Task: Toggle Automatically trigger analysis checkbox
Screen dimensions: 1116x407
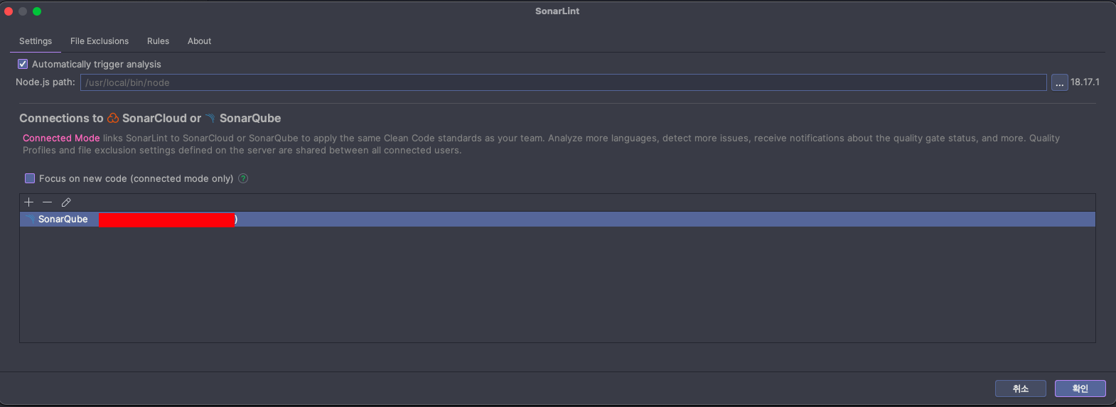Action: 23,64
